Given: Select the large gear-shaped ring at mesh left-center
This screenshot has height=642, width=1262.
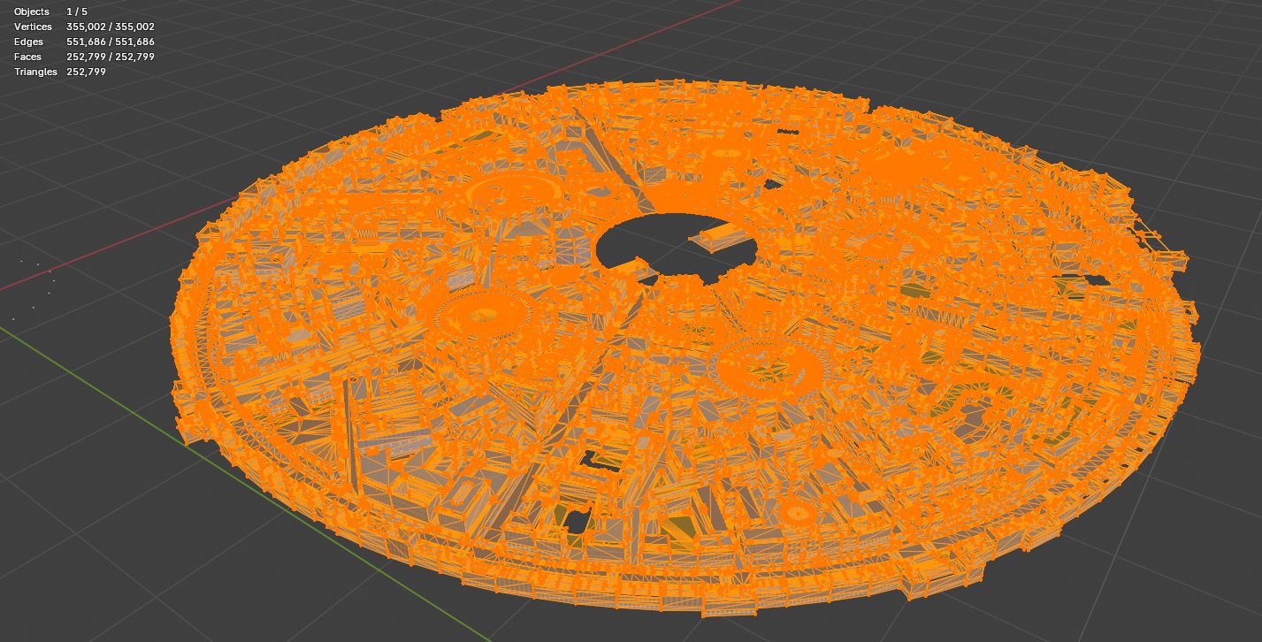Looking at the screenshot, I should point(484,316).
